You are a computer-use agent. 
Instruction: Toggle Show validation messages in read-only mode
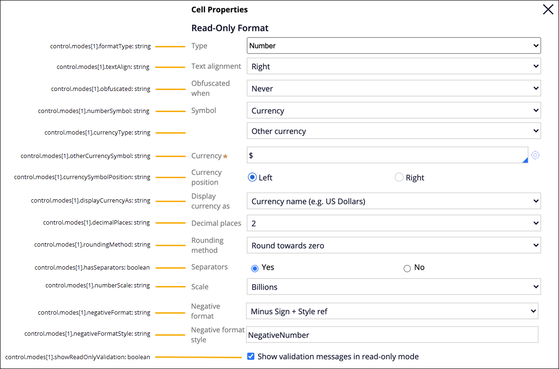pos(250,356)
